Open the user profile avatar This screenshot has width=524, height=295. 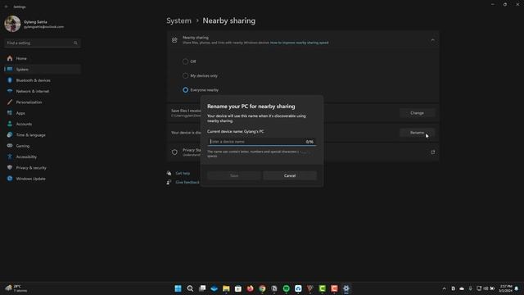click(13, 24)
